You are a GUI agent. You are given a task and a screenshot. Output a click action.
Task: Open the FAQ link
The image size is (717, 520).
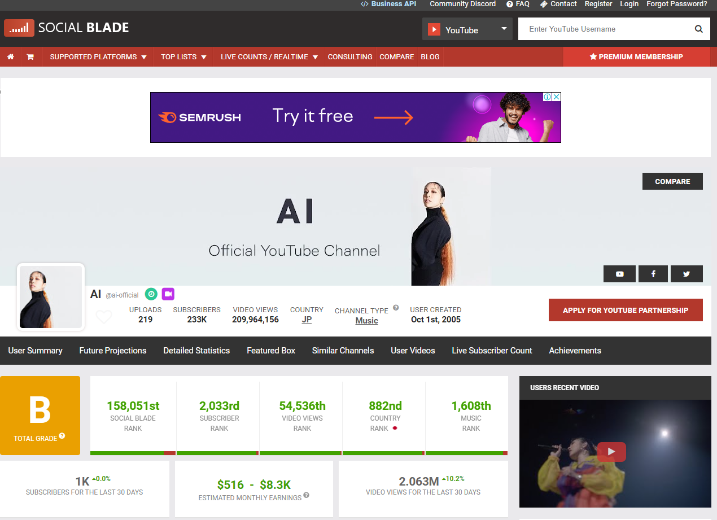[x=518, y=4]
